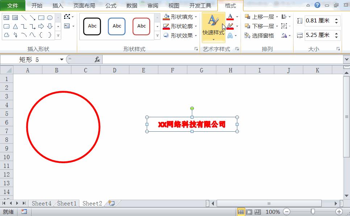Switch to Page Layout view in status bar
Screen dimensions: 350x216
(x=249, y=212)
